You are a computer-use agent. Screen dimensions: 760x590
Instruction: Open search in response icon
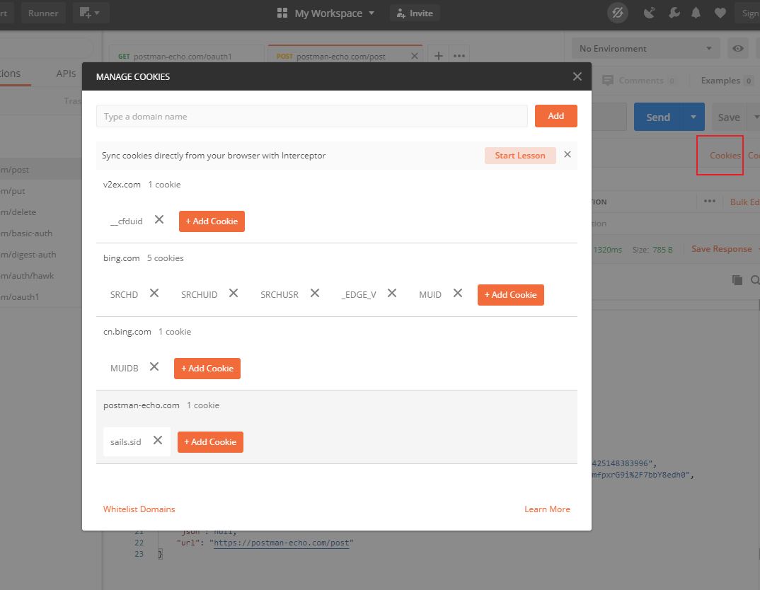point(754,280)
